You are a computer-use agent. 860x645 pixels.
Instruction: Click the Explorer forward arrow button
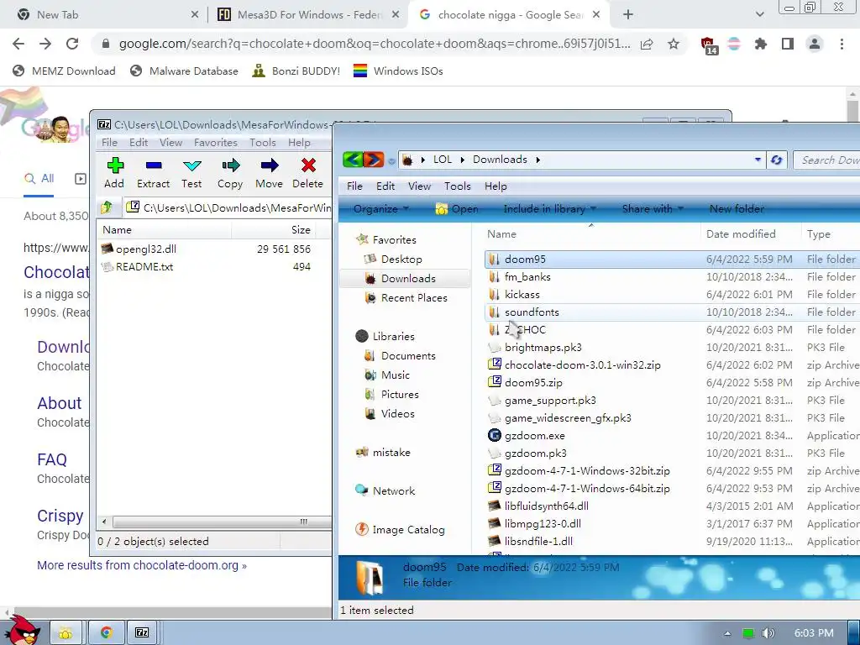tap(373, 160)
